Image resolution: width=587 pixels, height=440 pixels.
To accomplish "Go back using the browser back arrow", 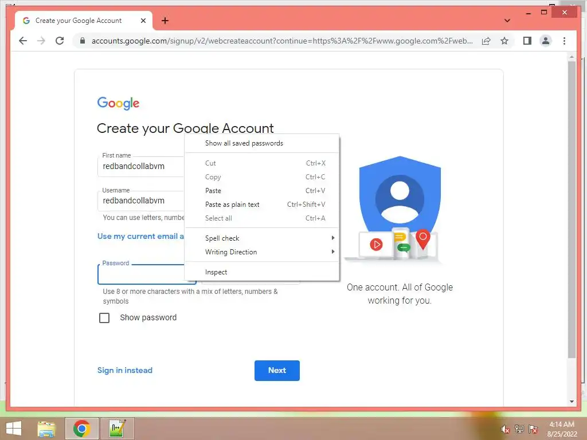I will click(23, 41).
